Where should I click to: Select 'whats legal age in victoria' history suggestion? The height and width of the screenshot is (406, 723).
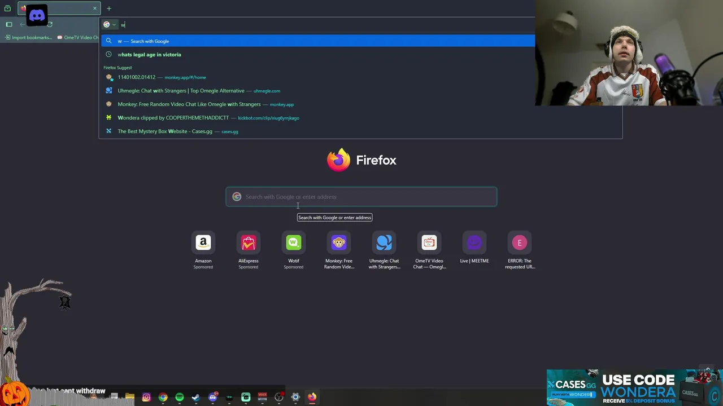(x=318, y=55)
